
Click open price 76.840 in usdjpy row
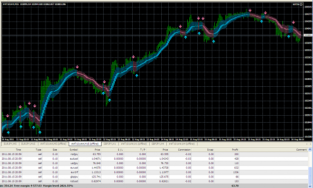pos(97,163)
